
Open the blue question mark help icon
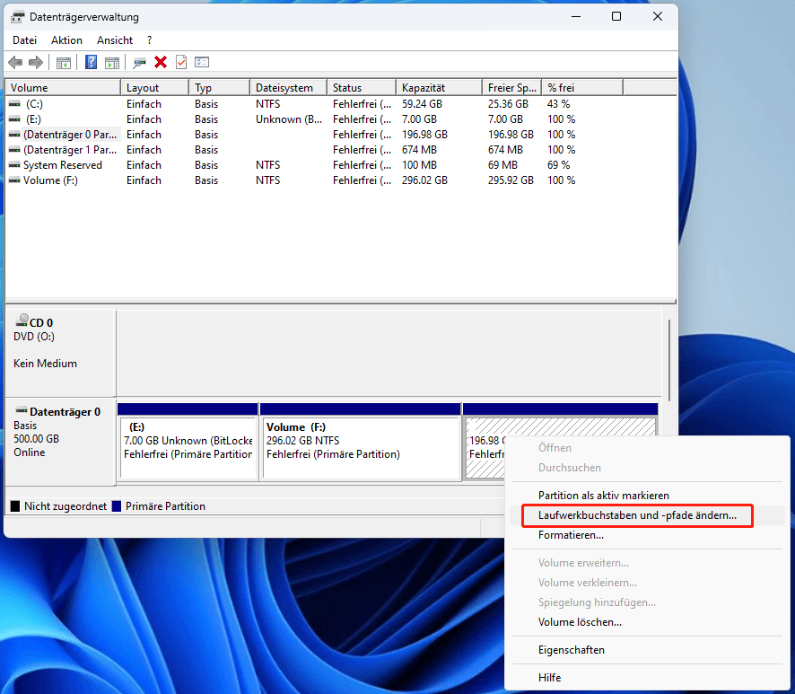coord(92,62)
